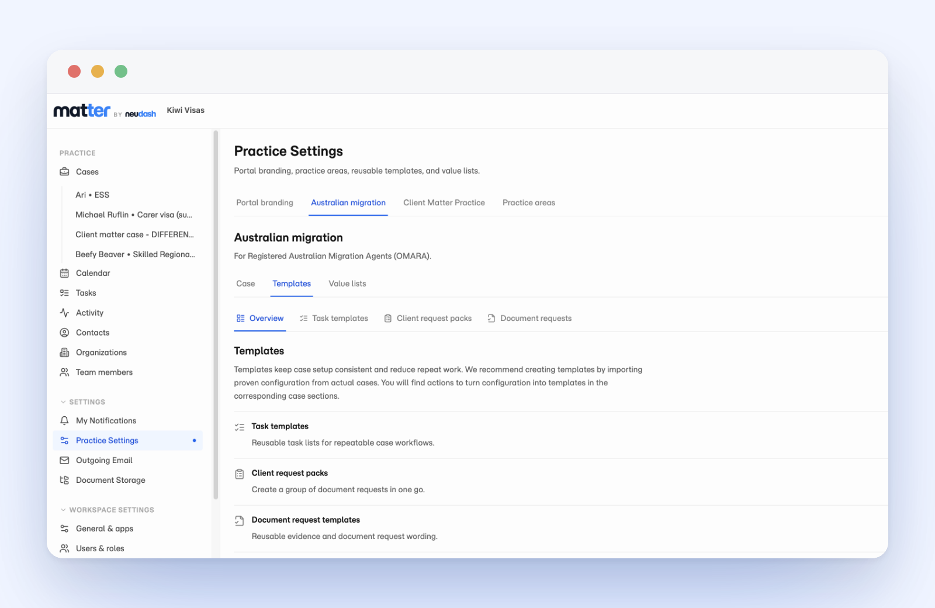Select Practice Settings in the sidebar

[x=128, y=441]
